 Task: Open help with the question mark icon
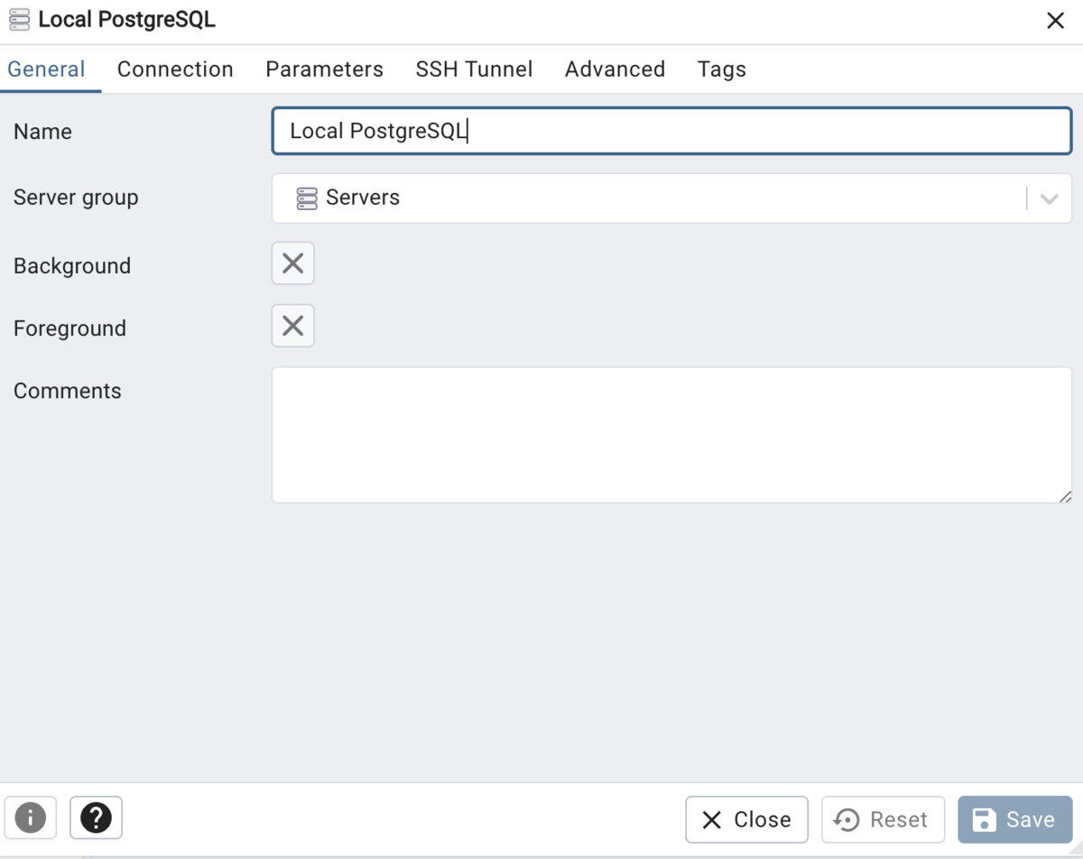[x=96, y=818]
